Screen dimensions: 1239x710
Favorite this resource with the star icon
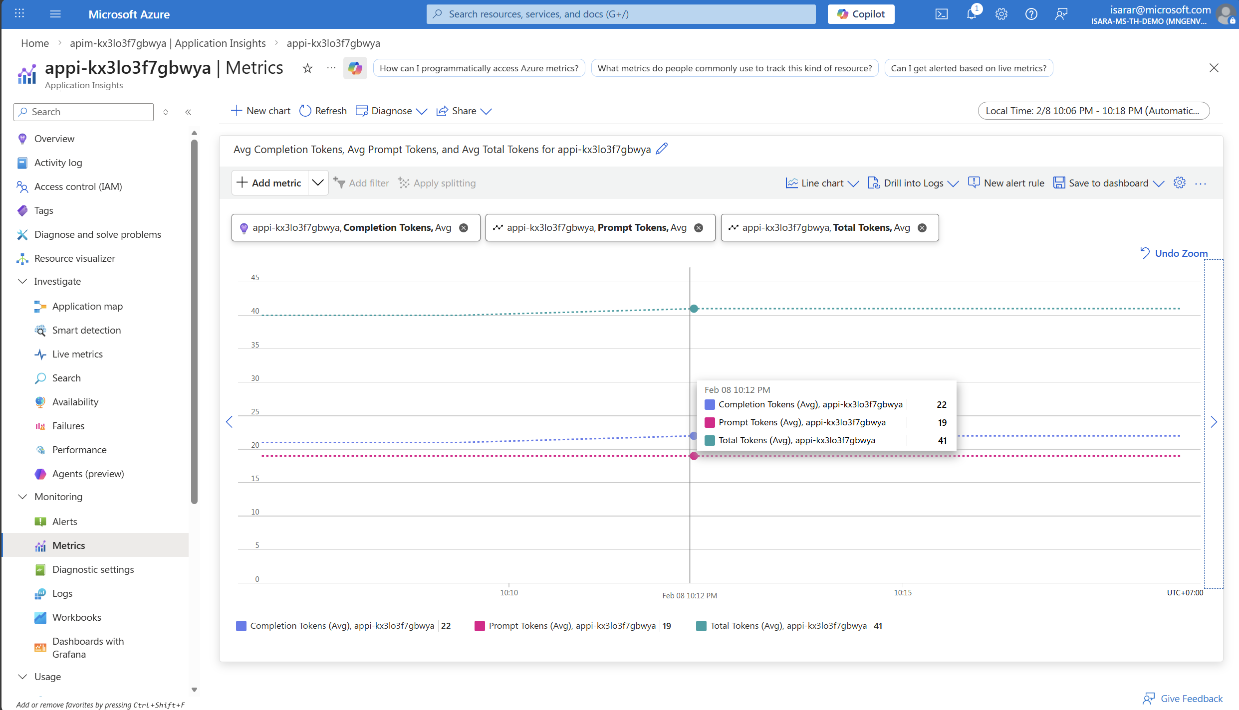[307, 68]
